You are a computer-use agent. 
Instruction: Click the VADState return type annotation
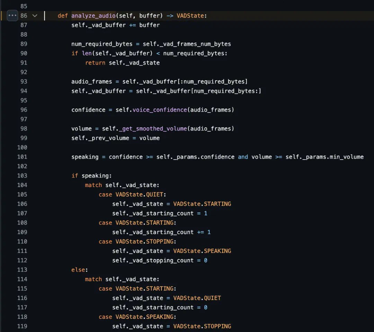point(190,16)
